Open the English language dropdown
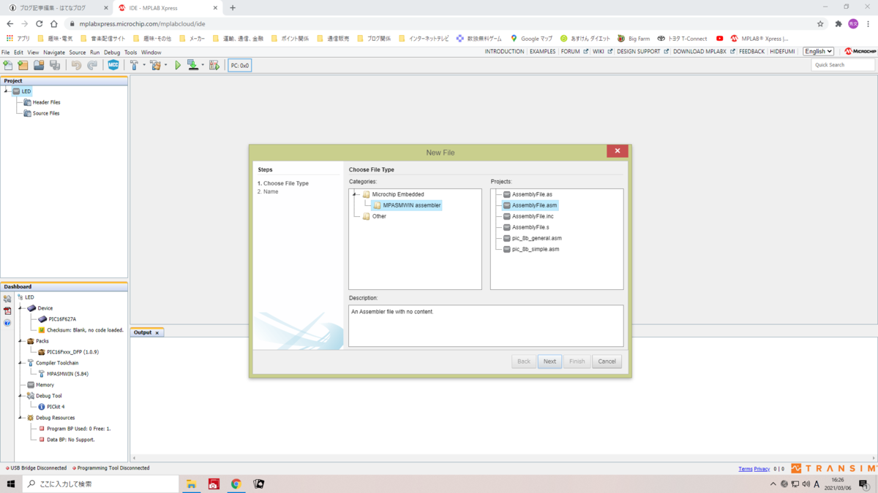The image size is (878, 493). tap(818, 52)
